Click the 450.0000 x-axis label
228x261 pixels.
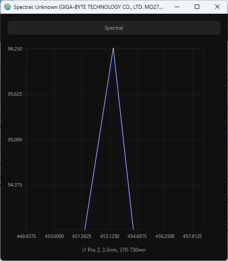pyautogui.click(x=54, y=236)
